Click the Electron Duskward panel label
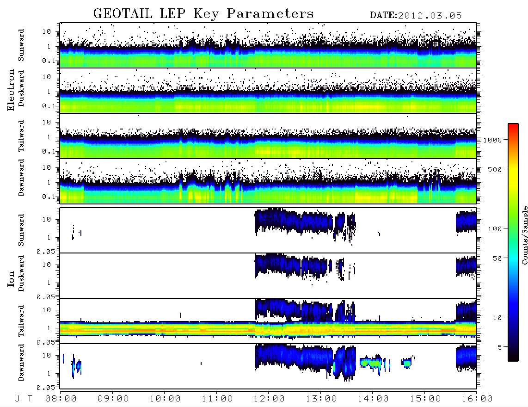This screenshot has height=407, width=528. click(21, 88)
